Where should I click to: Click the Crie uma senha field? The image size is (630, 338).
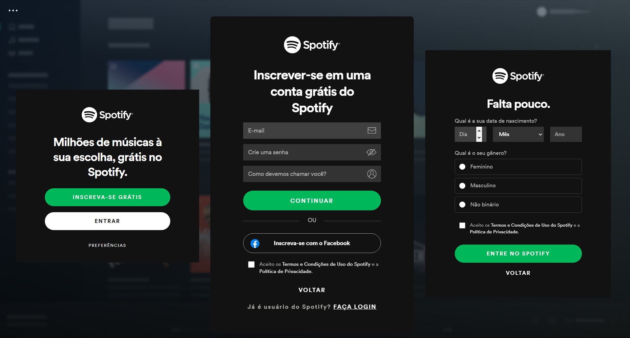pos(312,152)
